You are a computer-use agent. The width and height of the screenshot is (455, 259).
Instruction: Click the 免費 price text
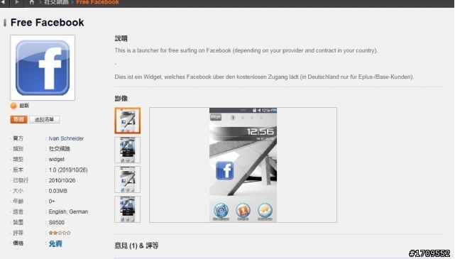point(55,243)
